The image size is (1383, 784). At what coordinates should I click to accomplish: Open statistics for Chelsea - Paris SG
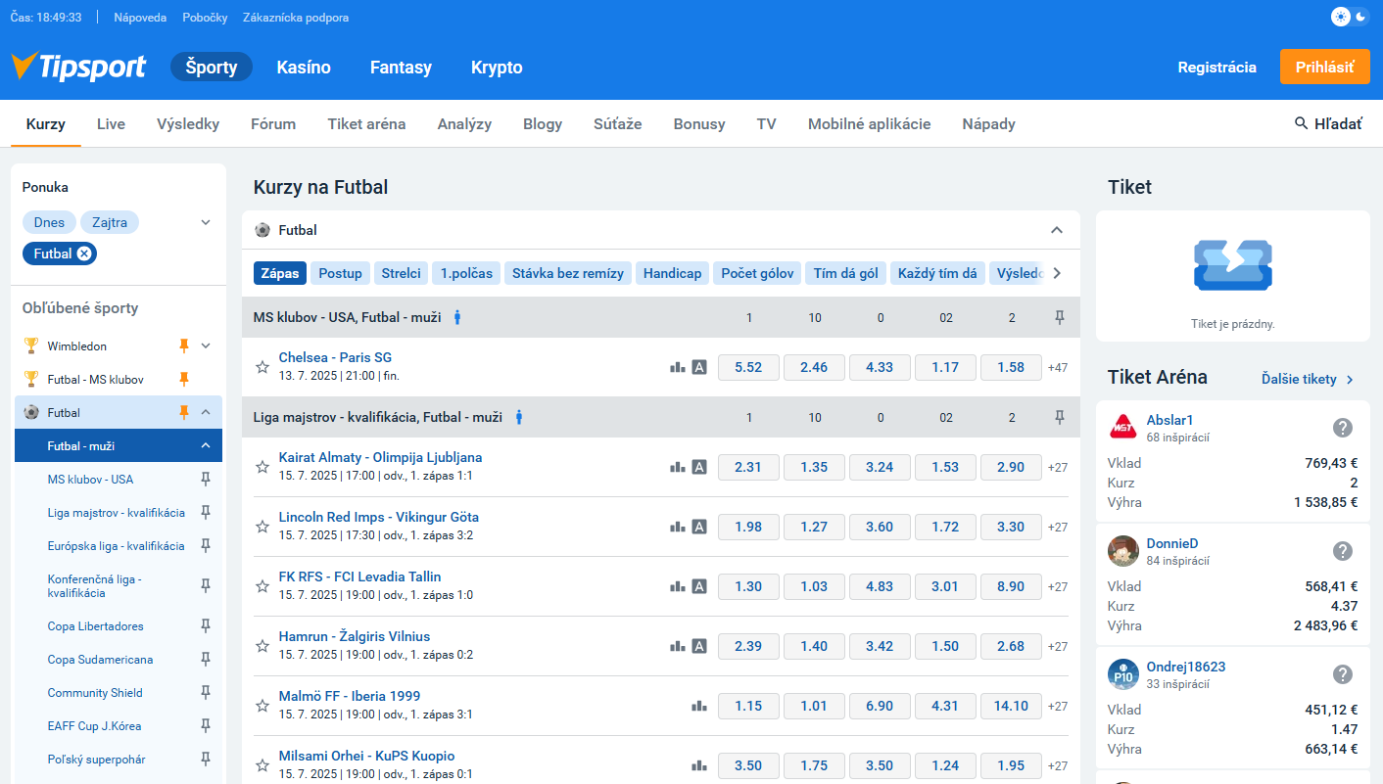tap(677, 367)
